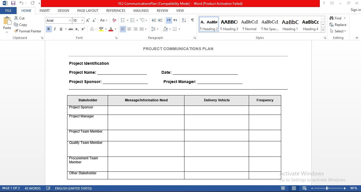Open the FILE menu
This screenshot has width=361, height=192.
tap(8, 10)
